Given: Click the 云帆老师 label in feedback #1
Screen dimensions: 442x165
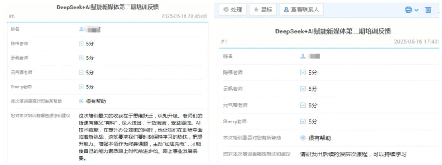Looking at the screenshot, I should (233, 89).
